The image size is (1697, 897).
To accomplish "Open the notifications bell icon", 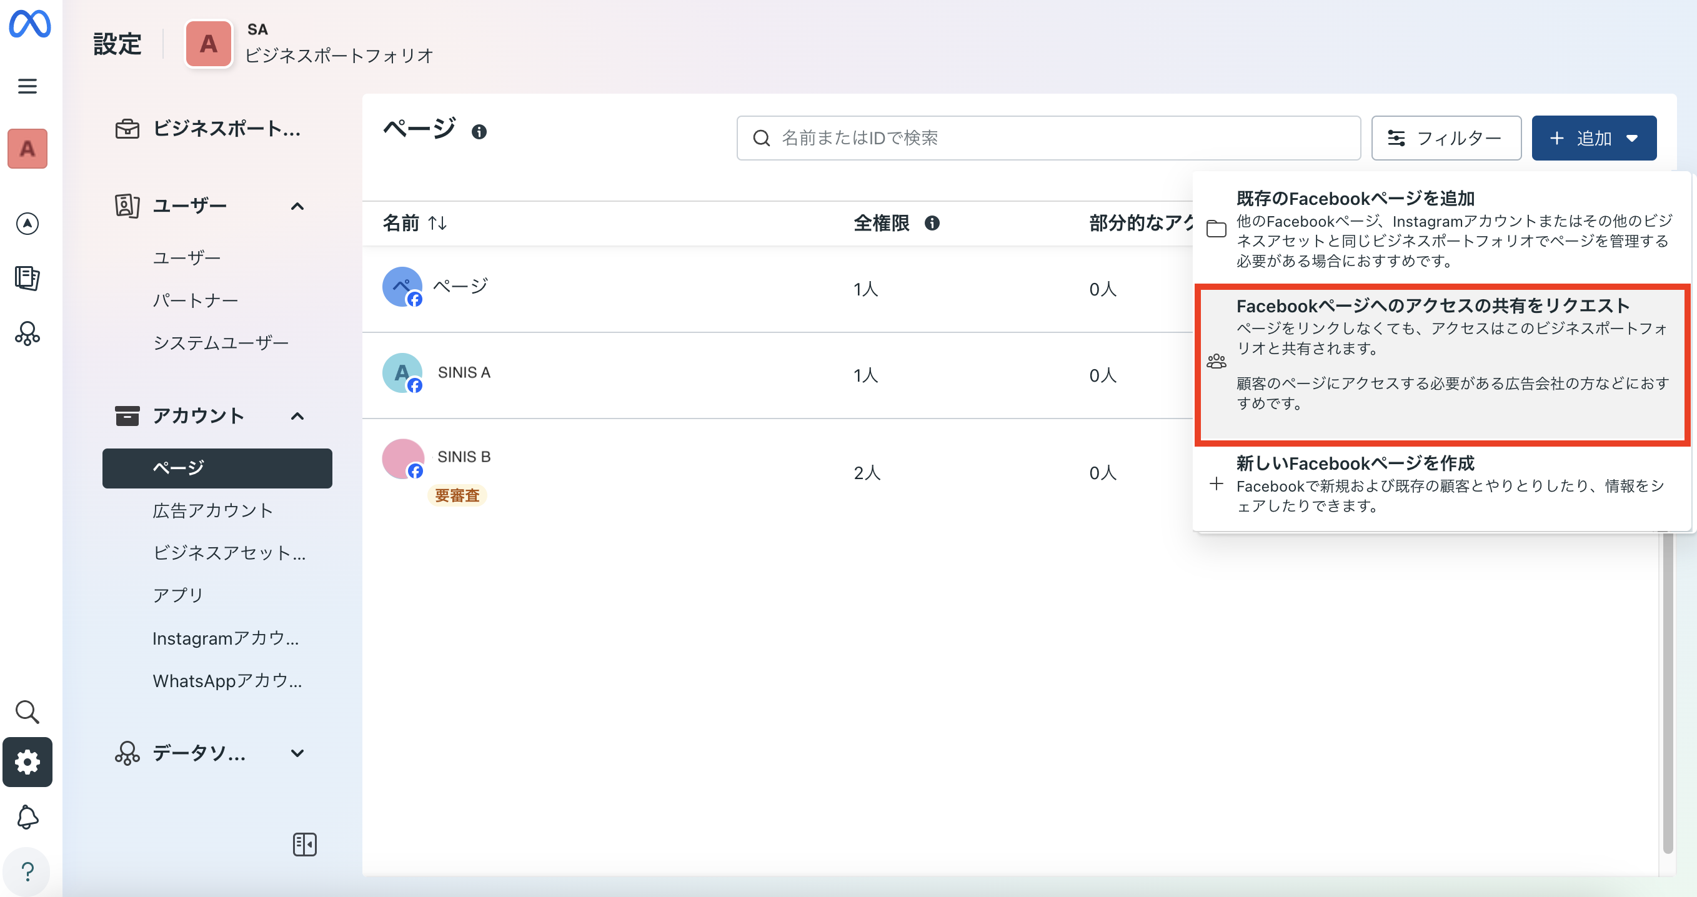I will click(x=27, y=817).
